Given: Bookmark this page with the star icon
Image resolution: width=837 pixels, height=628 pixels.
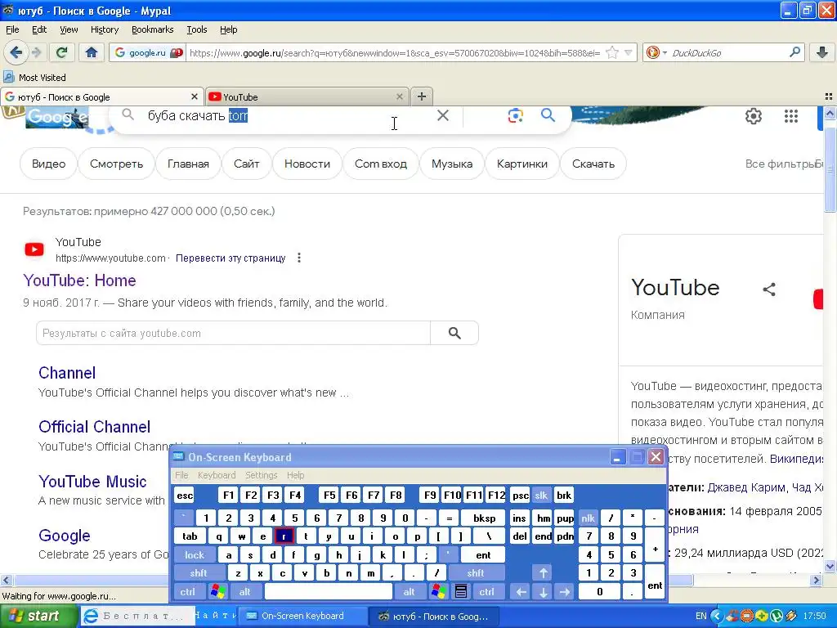Looking at the screenshot, I should click(x=612, y=52).
